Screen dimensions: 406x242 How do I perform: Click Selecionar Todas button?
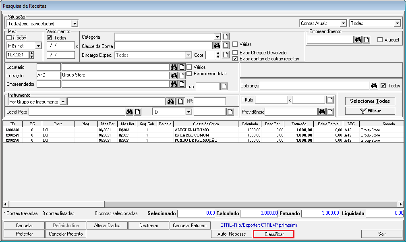(x=370, y=101)
